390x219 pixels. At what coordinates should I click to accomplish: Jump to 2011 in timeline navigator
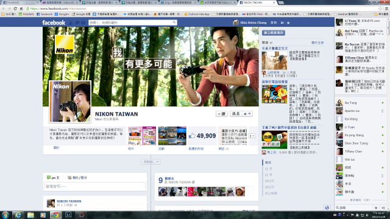click(x=269, y=187)
